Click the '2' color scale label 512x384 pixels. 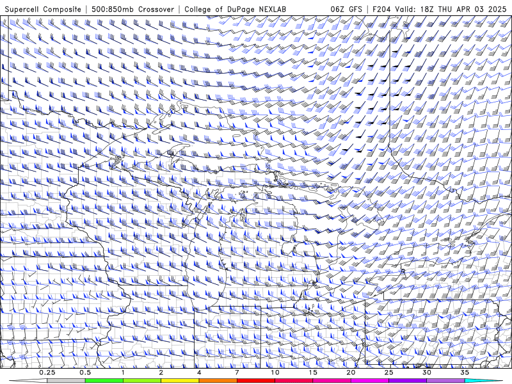[x=161, y=372]
